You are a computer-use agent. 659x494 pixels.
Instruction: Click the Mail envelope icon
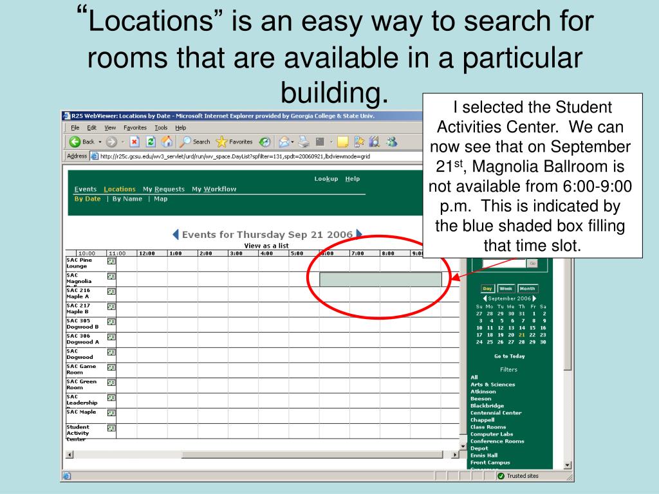(x=284, y=142)
